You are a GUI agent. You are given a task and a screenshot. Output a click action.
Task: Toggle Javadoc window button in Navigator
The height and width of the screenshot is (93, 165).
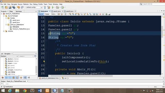[x=35, y=56]
